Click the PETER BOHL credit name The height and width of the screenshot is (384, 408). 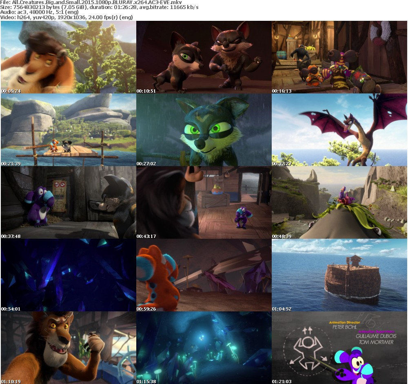click(x=344, y=327)
